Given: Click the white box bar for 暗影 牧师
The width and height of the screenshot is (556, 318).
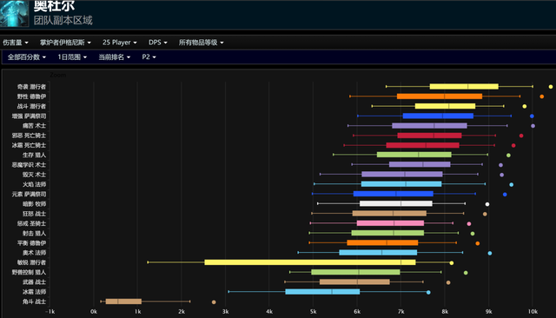Looking at the screenshot, I should click(x=396, y=203).
